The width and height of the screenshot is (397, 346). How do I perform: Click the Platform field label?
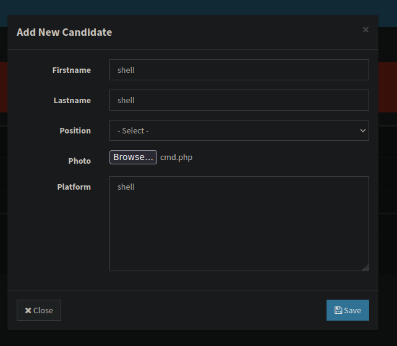74,187
